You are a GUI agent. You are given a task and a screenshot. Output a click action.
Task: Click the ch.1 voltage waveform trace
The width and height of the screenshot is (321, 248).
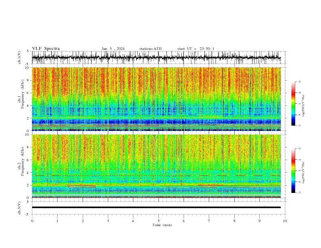(x=156, y=58)
